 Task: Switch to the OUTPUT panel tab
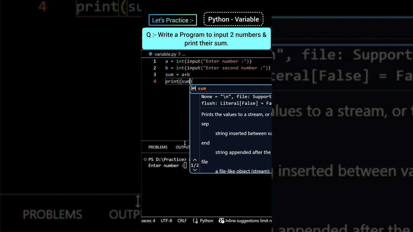[183, 147]
